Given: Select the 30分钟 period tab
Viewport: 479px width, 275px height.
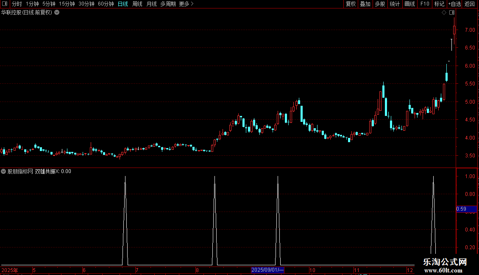Looking at the screenshot, I should click(86, 4).
